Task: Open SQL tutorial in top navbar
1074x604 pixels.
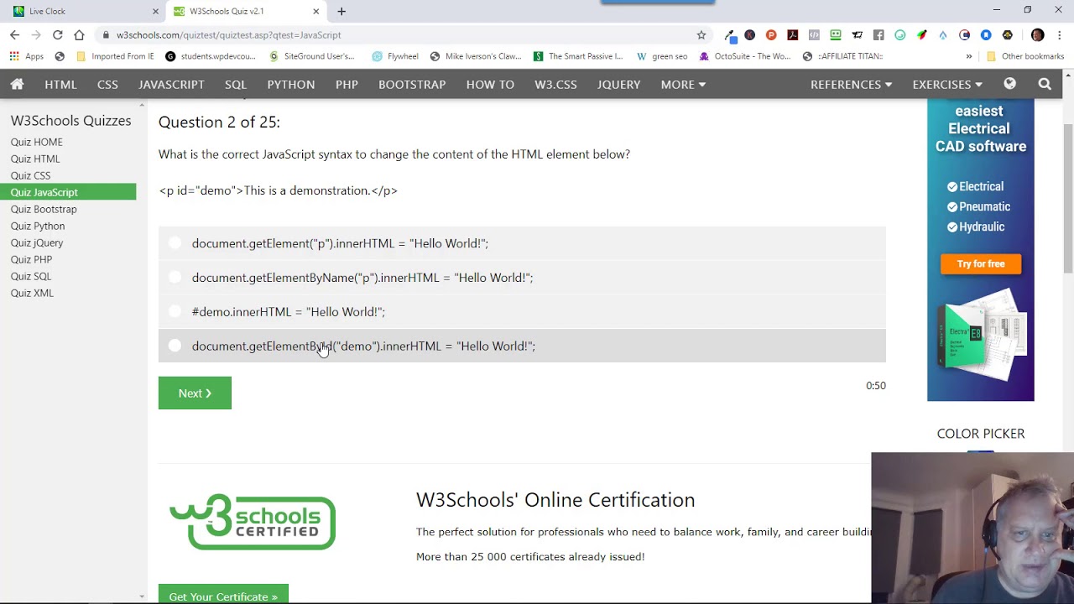Action: pos(236,84)
